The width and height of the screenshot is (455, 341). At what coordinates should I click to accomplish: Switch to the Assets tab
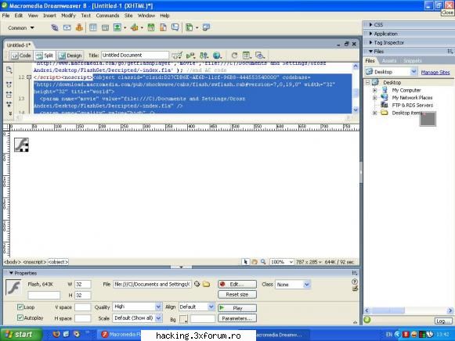tap(389, 61)
